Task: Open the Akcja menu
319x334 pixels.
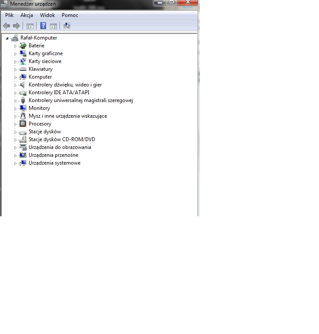Action: (27, 15)
